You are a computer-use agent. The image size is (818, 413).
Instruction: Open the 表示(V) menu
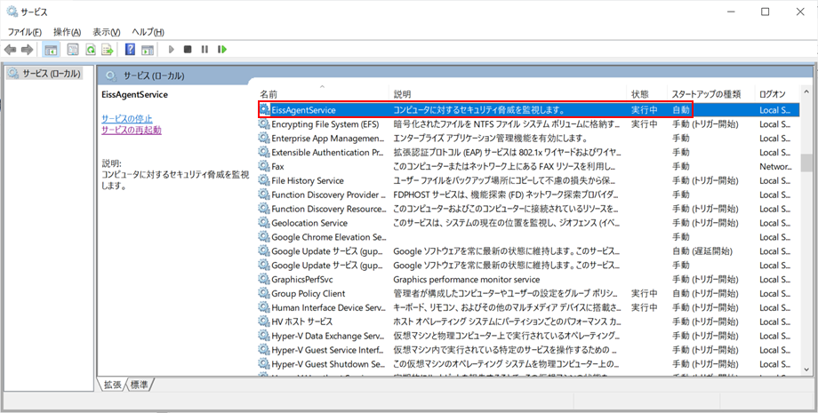(x=107, y=32)
